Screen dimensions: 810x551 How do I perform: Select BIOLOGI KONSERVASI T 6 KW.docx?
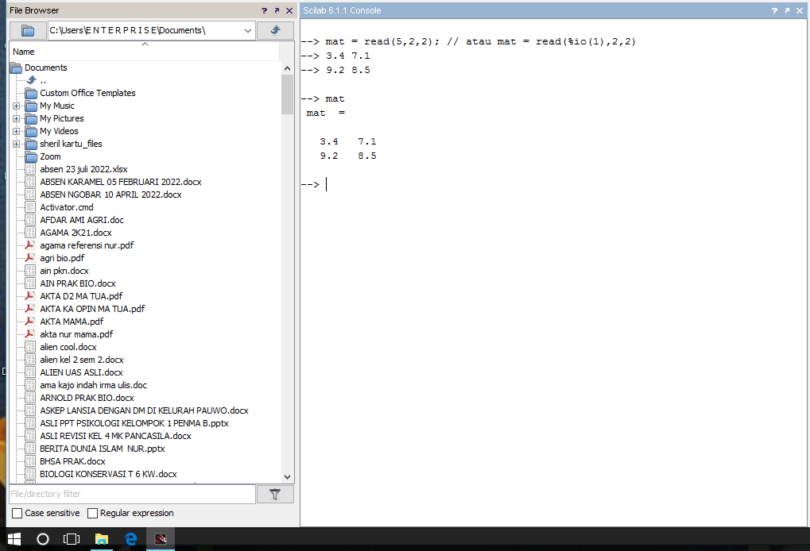pyautogui.click(x=108, y=474)
